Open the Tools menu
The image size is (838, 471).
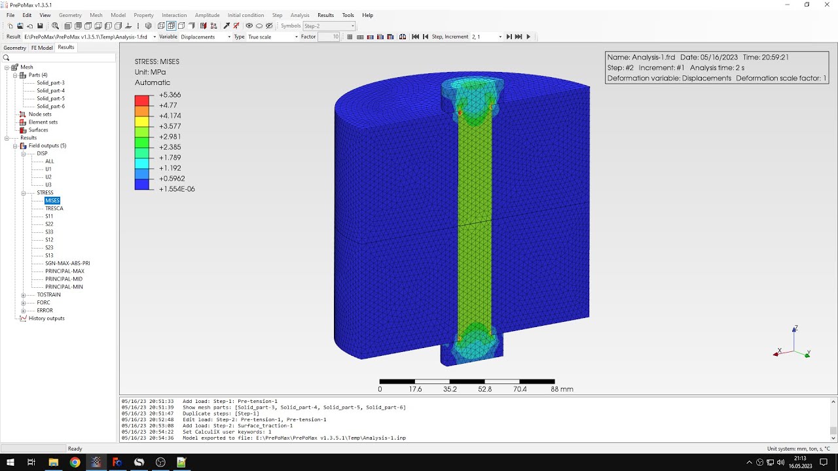point(348,15)
